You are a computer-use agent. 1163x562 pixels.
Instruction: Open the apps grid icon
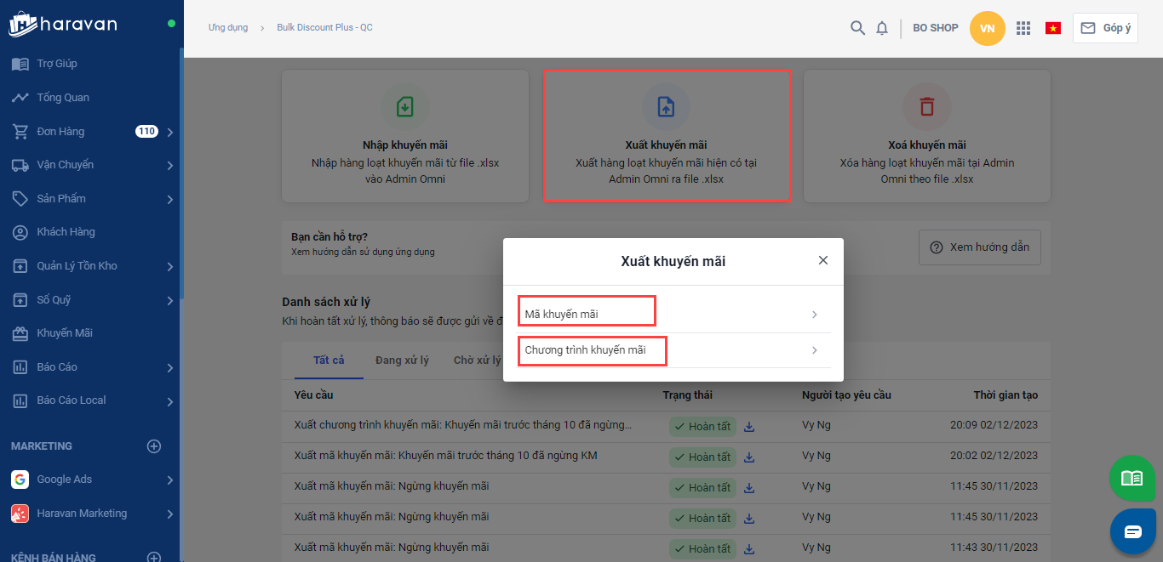pyautogui.click(x=1023, y=28)
